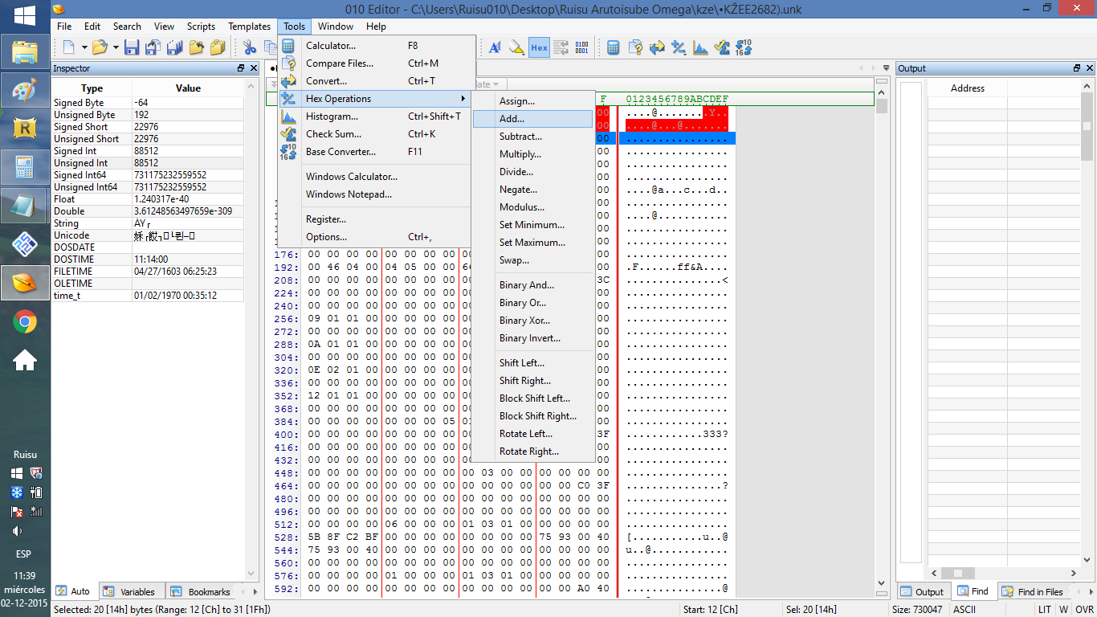Choose Binary Xor... operation
The image size is (1097, 617).
pyautogui.click(x=532, y=321)
